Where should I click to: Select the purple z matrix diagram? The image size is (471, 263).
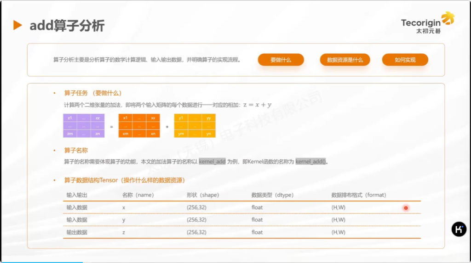84,126
